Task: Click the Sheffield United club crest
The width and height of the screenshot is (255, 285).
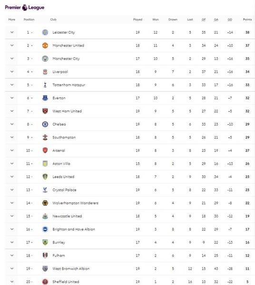Action: pyautogui.click(x=45, y=282)
